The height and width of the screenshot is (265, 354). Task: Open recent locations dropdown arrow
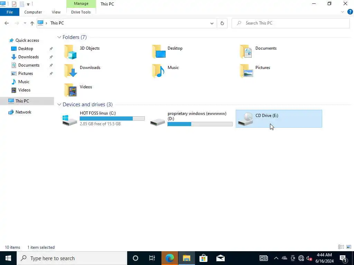tap(25, 23)
